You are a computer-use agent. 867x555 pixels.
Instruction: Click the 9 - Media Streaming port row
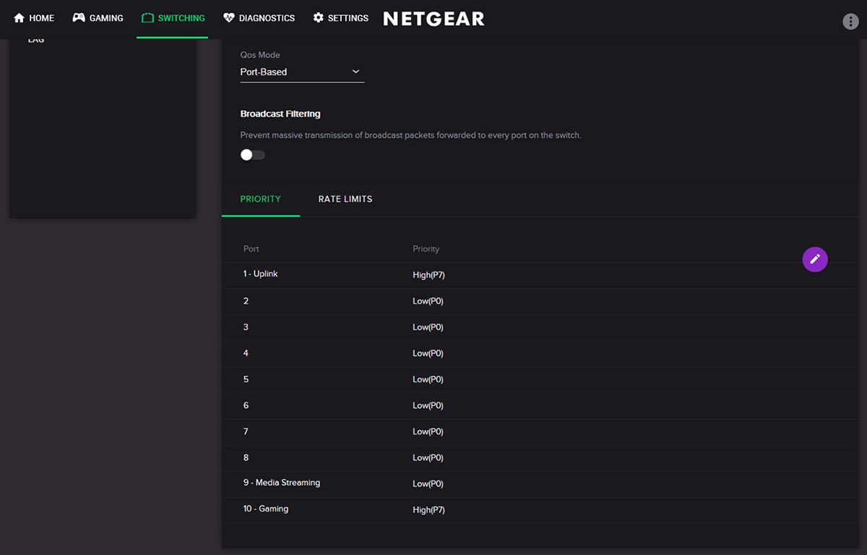[282, 483]
